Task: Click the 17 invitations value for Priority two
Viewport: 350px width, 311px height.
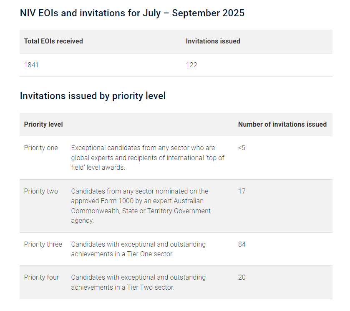Action: tap(242, 191)
